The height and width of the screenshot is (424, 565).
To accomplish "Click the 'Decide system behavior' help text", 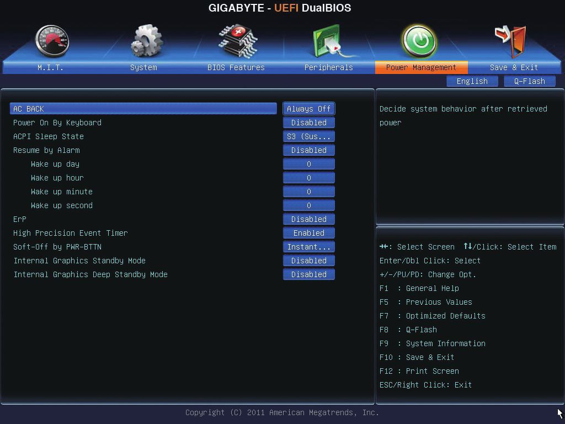I will point(463,116).
